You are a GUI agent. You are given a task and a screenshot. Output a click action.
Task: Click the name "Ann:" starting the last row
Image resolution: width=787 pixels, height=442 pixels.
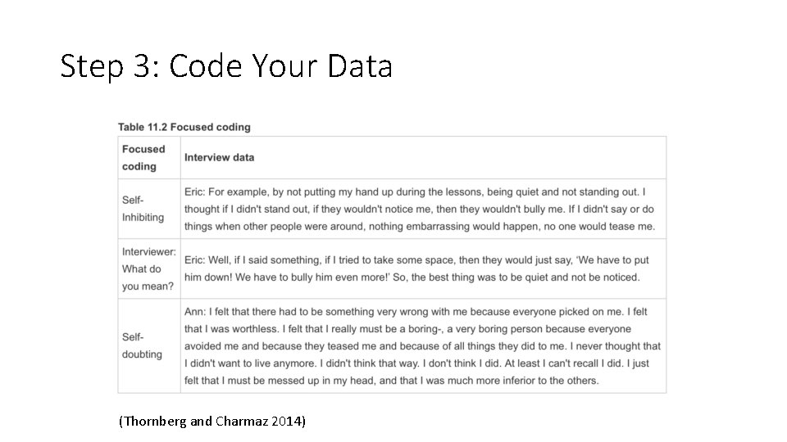195,312
